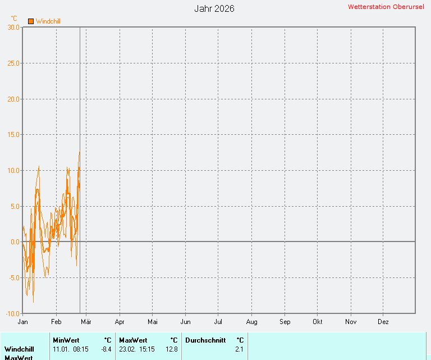Click the orange Windchill legend swatch
431x360 pixels.
31,21
